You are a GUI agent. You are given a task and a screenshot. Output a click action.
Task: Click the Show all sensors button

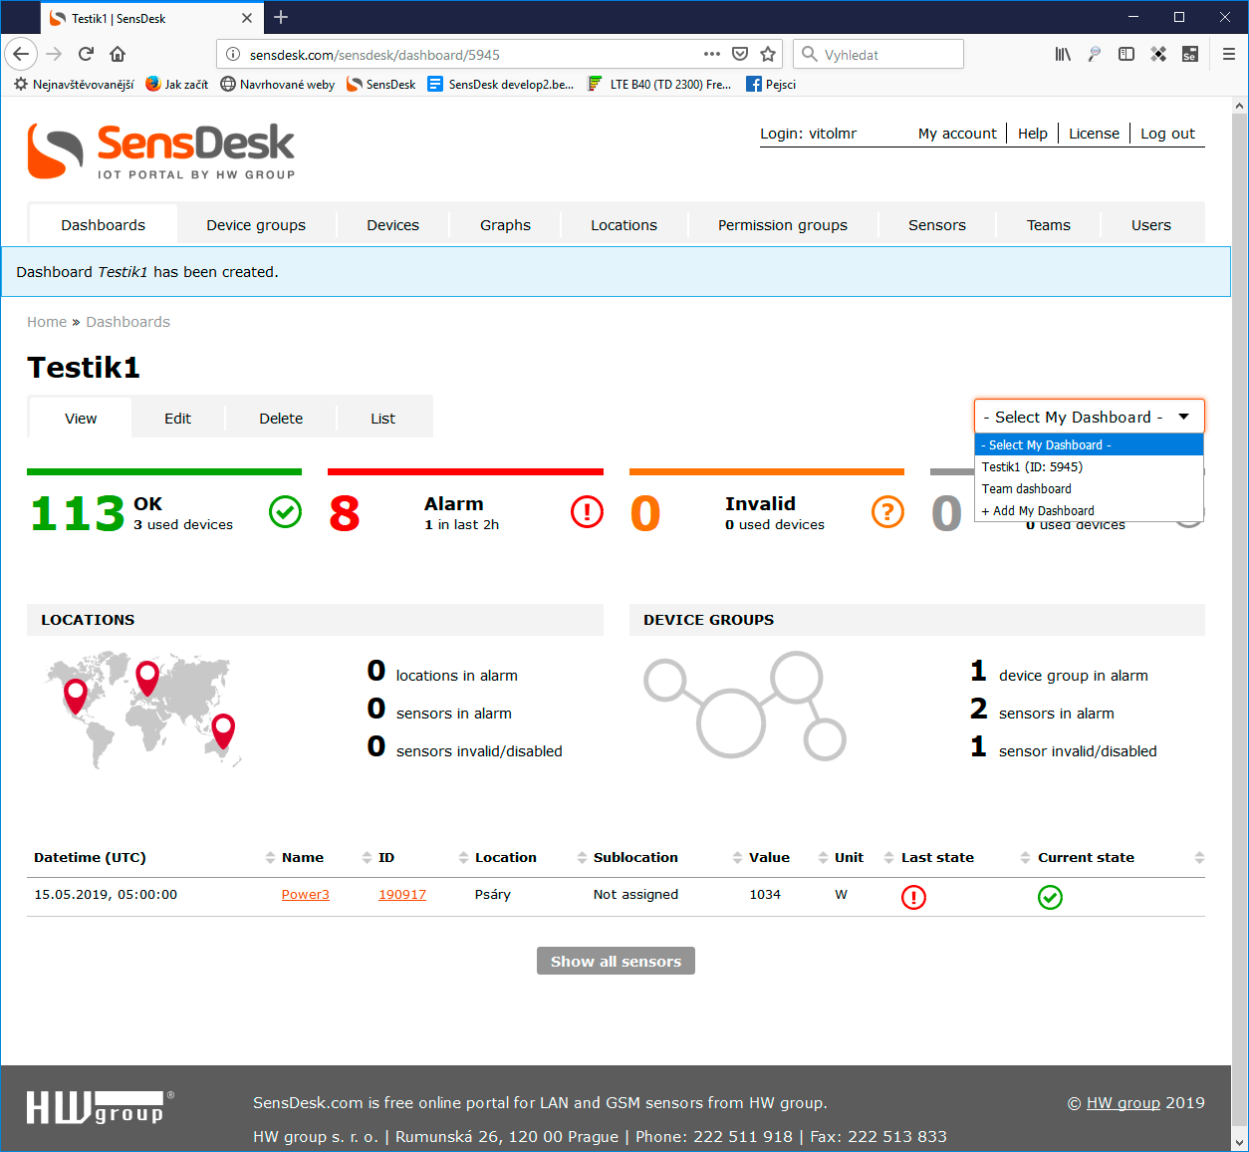(616, 961)
